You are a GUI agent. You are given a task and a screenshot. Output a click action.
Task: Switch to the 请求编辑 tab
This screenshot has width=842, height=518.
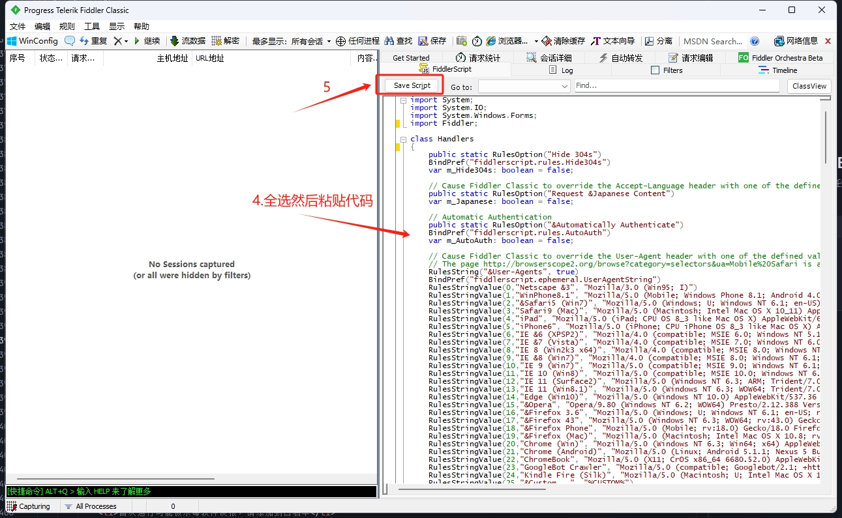coord(692,58)
